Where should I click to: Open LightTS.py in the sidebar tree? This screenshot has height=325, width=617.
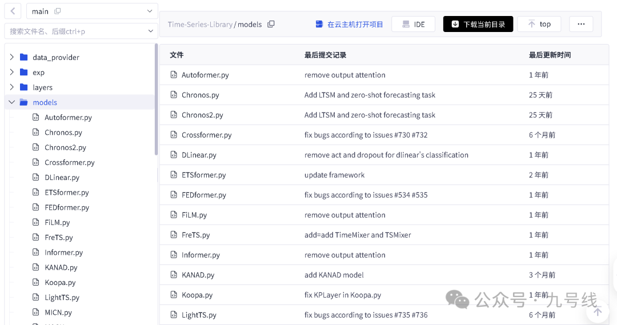(62, 297)
